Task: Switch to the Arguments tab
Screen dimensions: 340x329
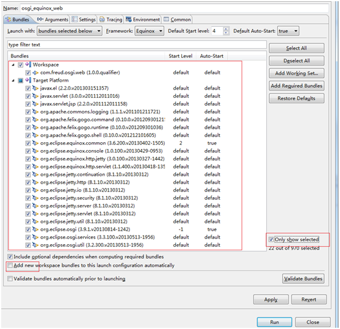Action: tap(52, 20)
